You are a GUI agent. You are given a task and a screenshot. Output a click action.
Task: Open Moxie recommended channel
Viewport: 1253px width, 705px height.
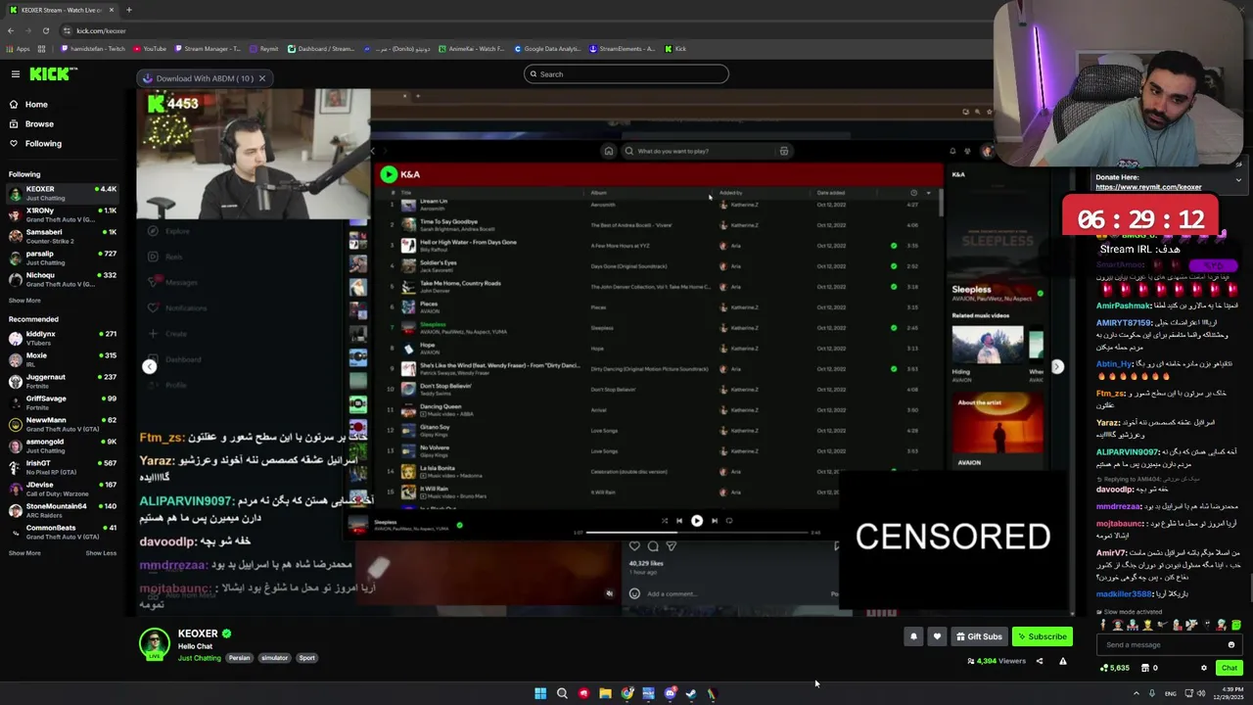(61, 359)
